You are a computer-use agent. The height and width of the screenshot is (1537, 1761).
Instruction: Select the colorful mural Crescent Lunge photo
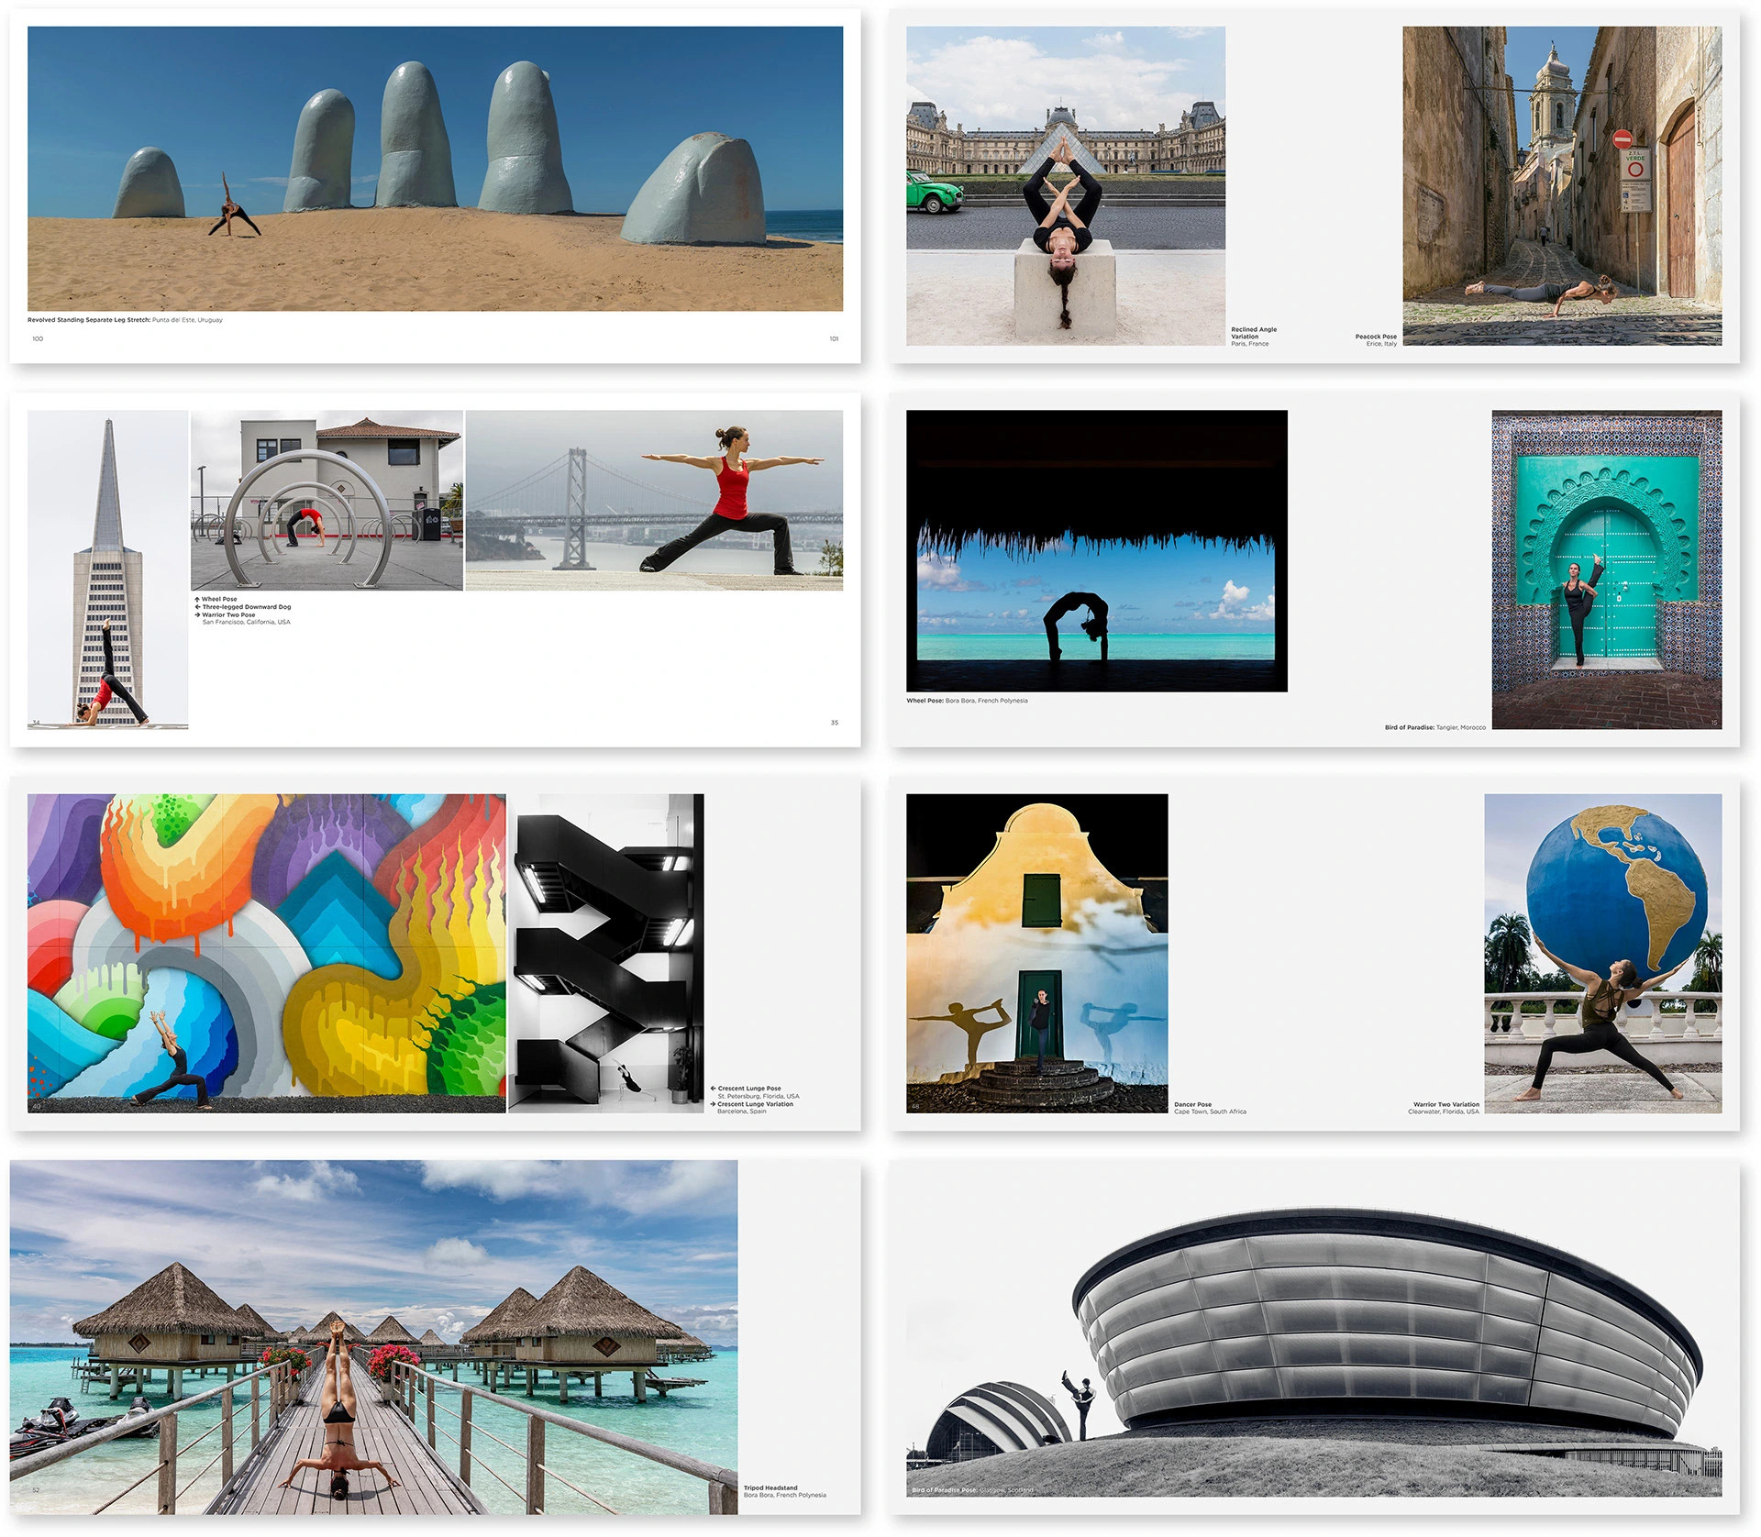click(266, 952)
